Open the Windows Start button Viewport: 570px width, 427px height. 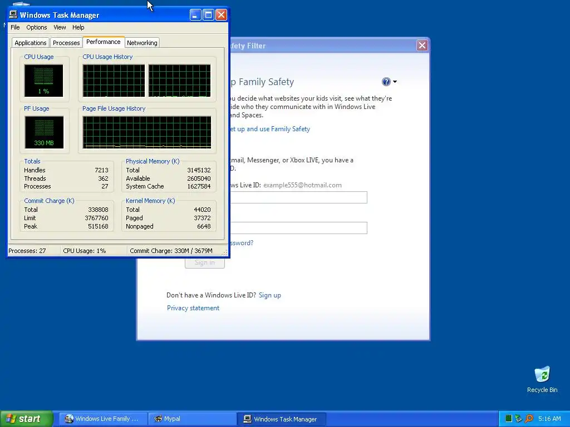(x=27, y=419)
